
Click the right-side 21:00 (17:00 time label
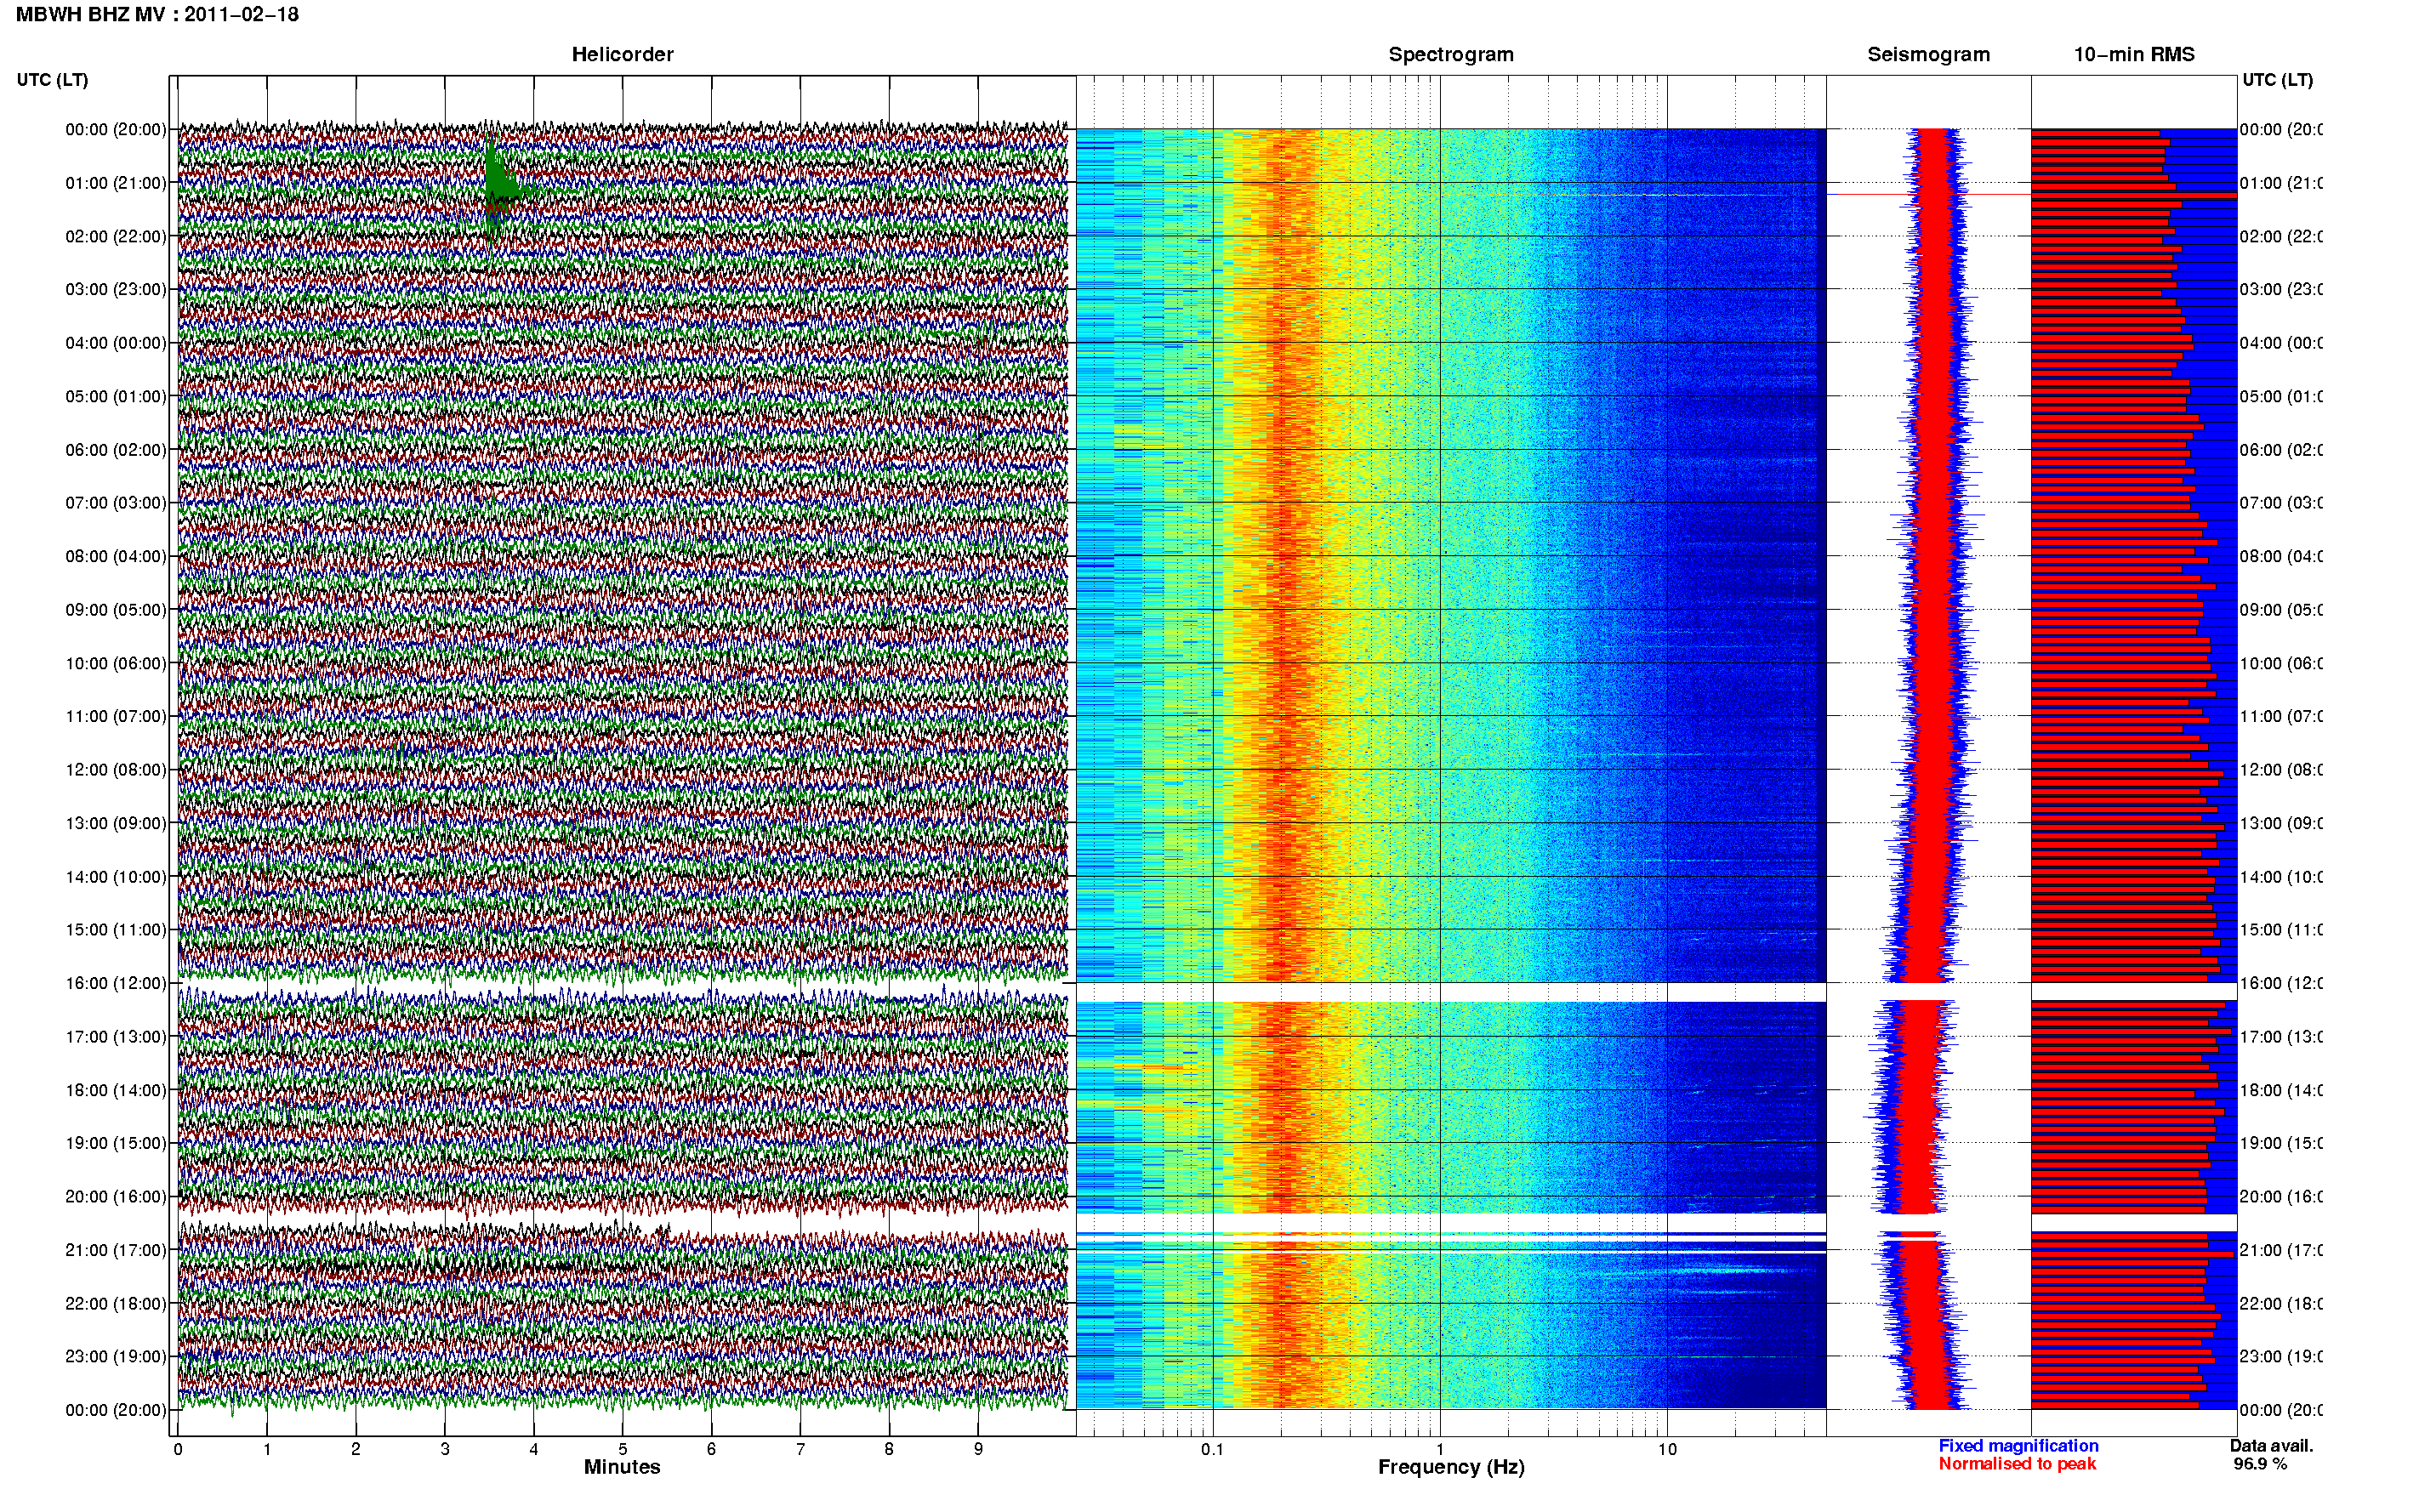(2281, 1250)
